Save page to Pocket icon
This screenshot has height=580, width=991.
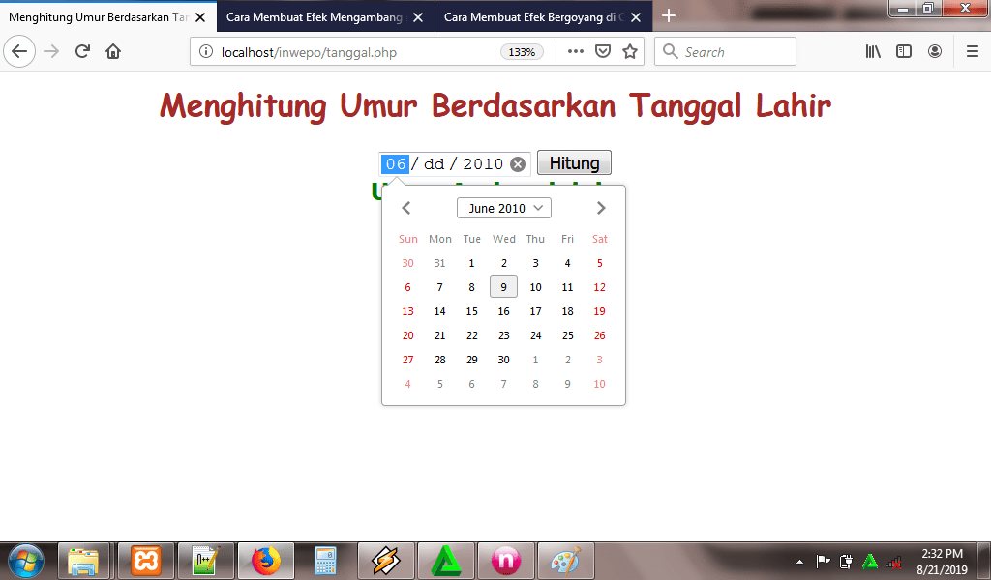603,52
